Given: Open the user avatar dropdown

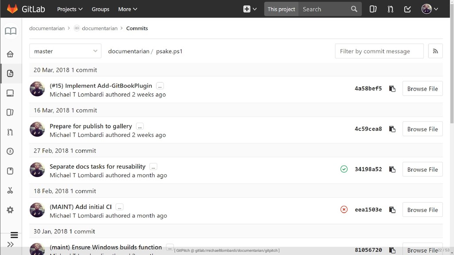Looking at the screenshot, I should coord(430,9).
